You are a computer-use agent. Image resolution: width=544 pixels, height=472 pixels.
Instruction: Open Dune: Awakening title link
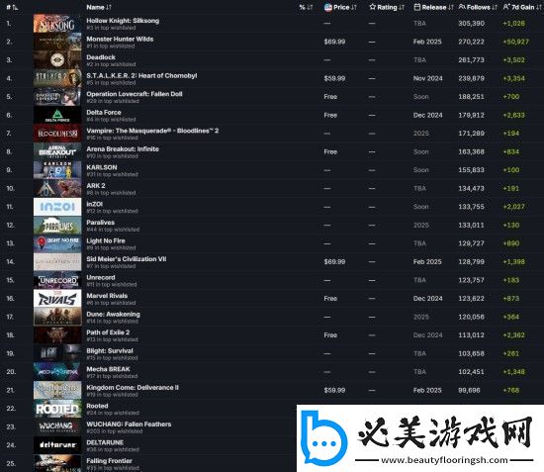coord(113,314)
